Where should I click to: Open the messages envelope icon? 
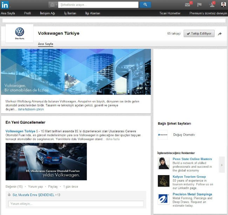pos(188,5)
